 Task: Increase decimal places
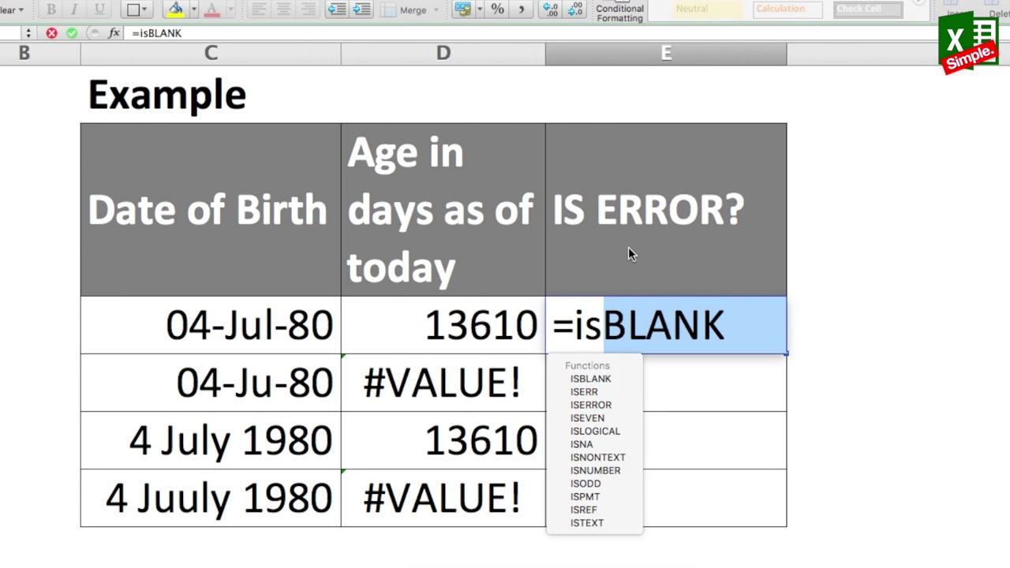click(552, 9)
